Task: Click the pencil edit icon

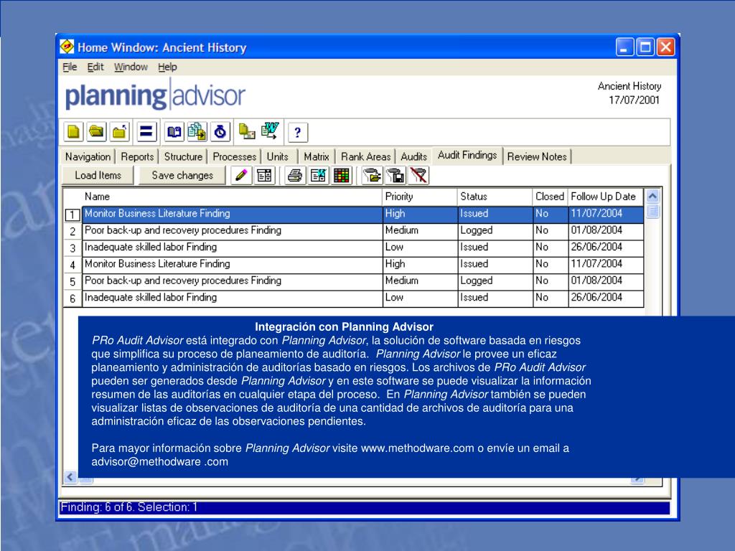Action: [x=241, y=176]
